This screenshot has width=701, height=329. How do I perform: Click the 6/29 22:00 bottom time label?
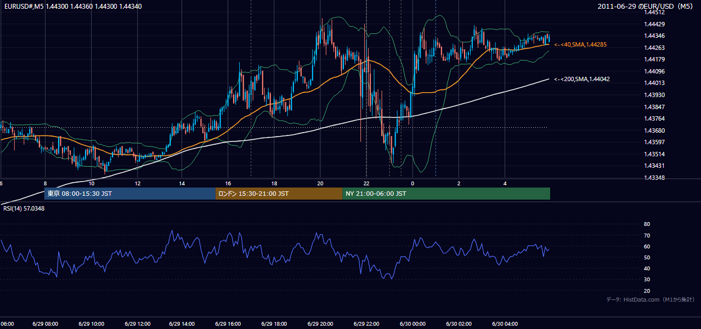pos(366,324)
